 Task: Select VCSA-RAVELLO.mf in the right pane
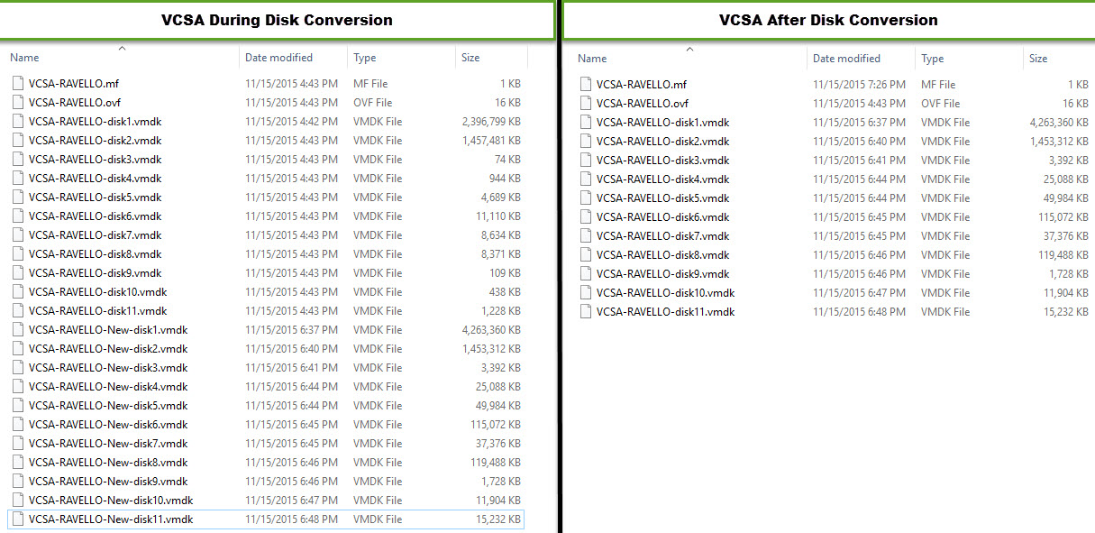641,85
